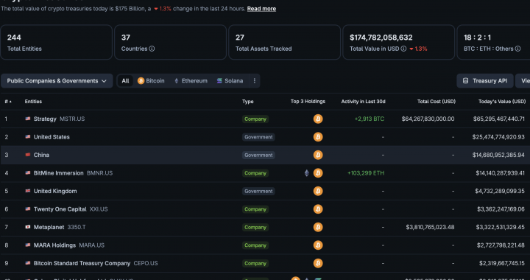Select the All filter tab
The image size is (530, 280).
coord(125,81)
